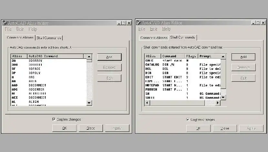Open Help menu in left Alias Editor window
Screen dimensions: 268x152
[33, 29]
